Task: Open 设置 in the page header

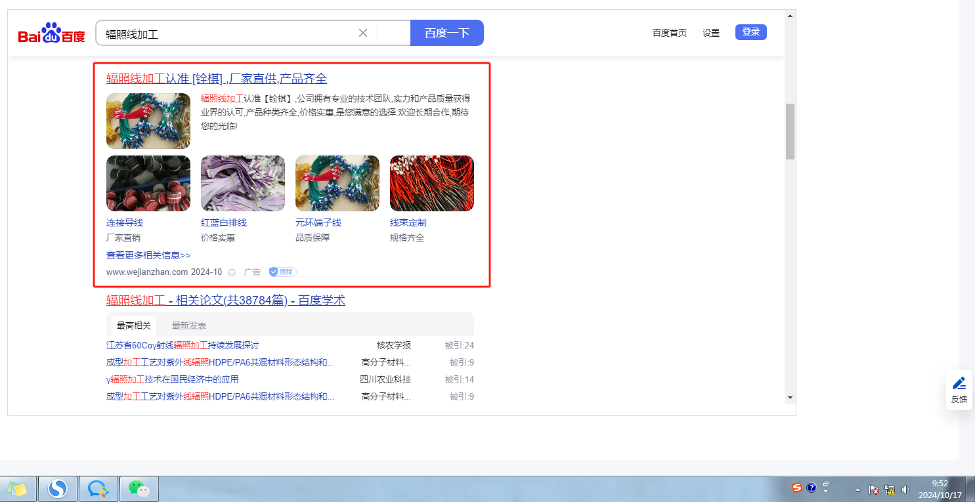Action: (711, 33)
